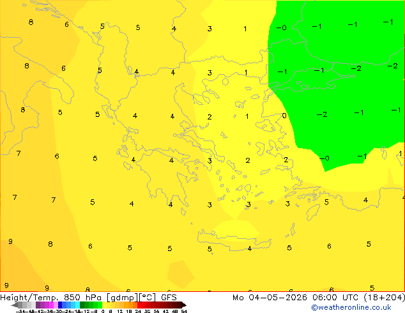Pick the dark blue legend swatch

60,305
